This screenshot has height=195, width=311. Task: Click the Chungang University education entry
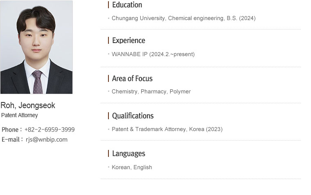(184, 18)
